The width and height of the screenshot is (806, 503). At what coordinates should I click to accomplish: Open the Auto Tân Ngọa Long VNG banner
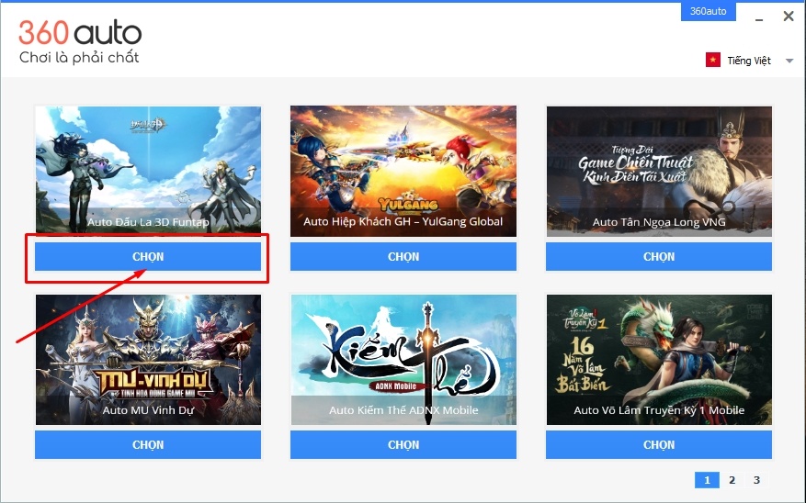[x=659, y=171]
